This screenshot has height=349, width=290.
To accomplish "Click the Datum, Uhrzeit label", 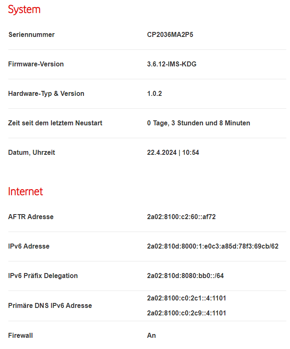I will coord(32,152).
